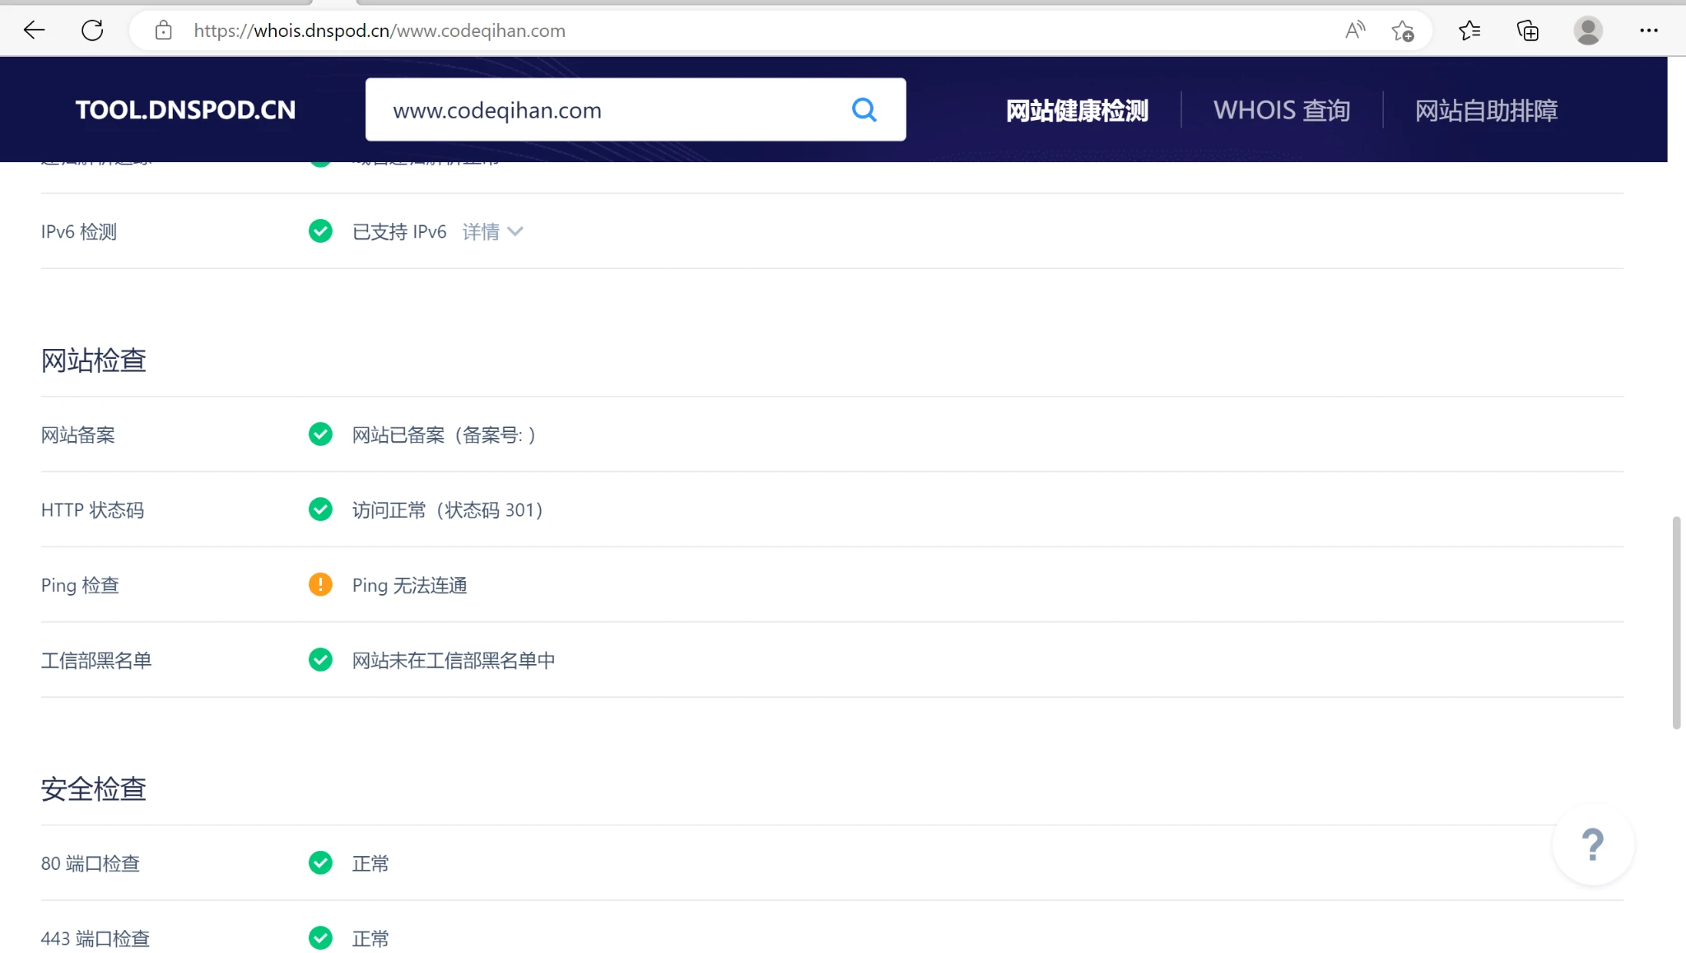Click the orange warning icon for Ping 检查
1686x953 pixels.
pos(320,584)
